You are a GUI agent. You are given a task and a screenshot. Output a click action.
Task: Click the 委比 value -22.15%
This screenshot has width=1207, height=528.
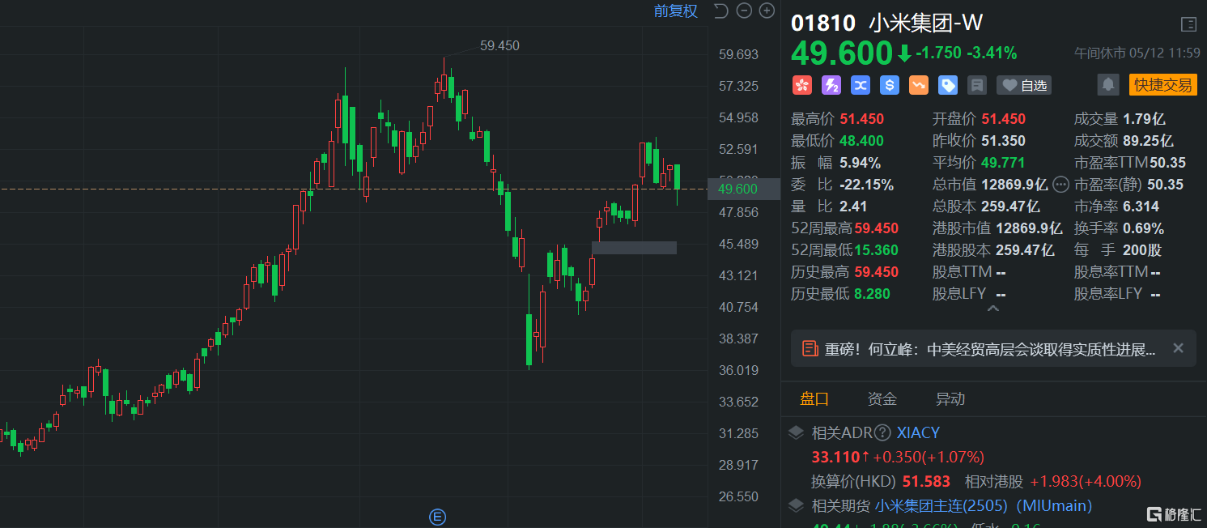click(x=867, y=185)
